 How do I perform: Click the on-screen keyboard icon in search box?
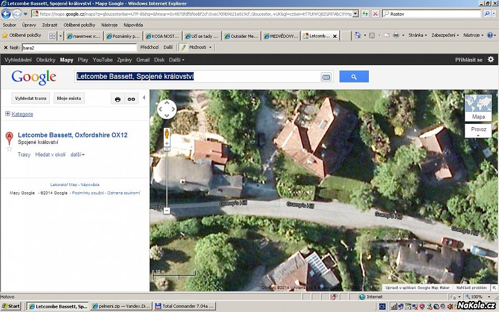[326, 77]
